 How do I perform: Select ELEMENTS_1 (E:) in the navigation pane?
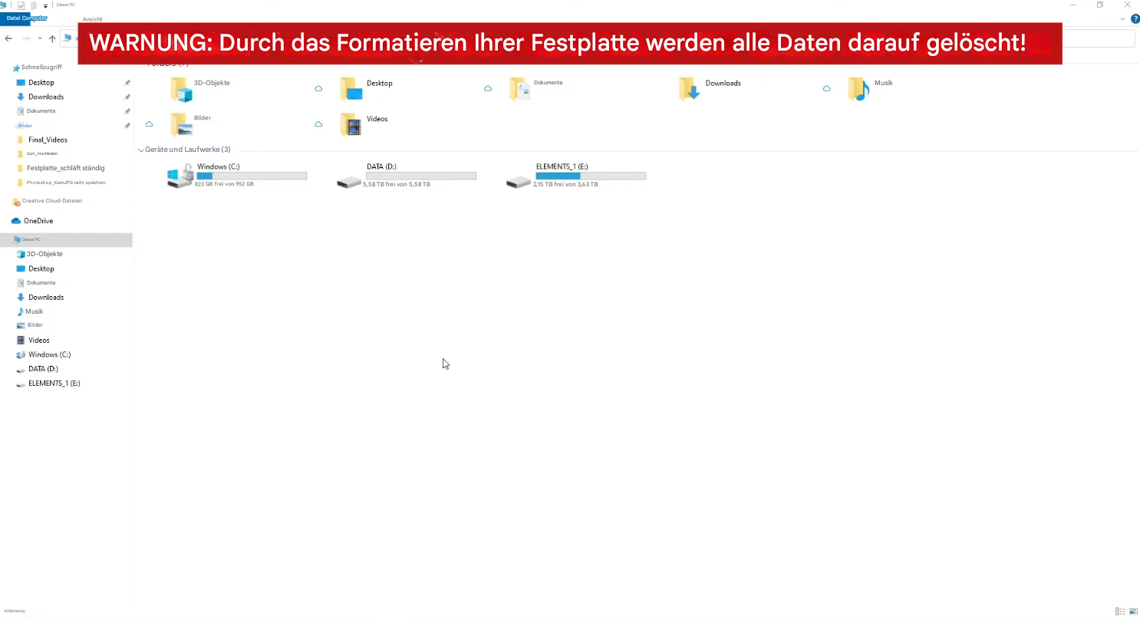coord(54,383)
